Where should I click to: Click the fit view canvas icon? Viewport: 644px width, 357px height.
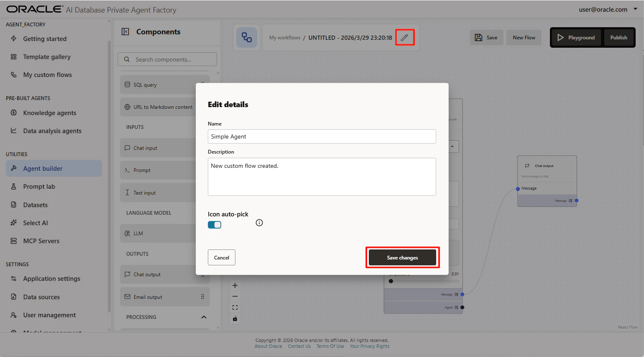coord(235,307)
